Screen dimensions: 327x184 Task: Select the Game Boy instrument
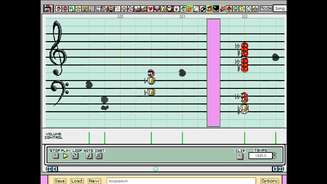91,9
